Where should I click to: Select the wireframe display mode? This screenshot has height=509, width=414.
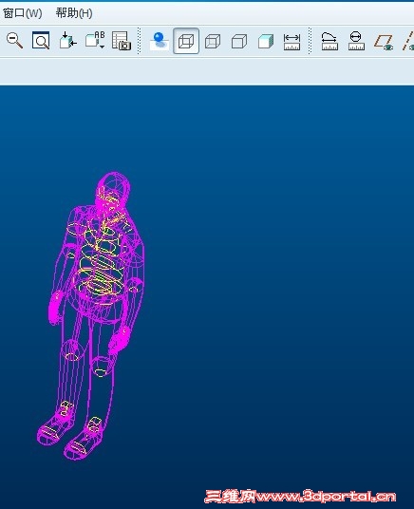coord(186,41)
